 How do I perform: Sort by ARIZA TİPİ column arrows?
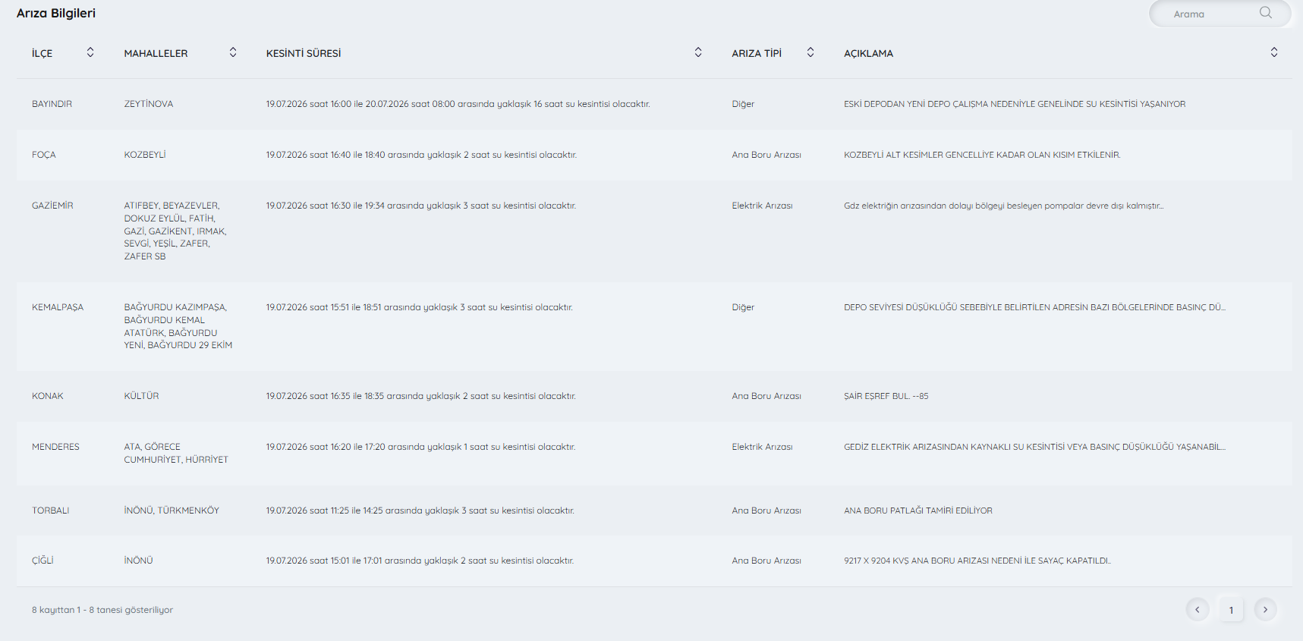(x=810, y=52)
